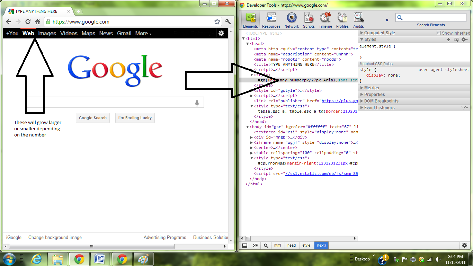
Task: Open Videos in Google bar
Action: (69, 34)
